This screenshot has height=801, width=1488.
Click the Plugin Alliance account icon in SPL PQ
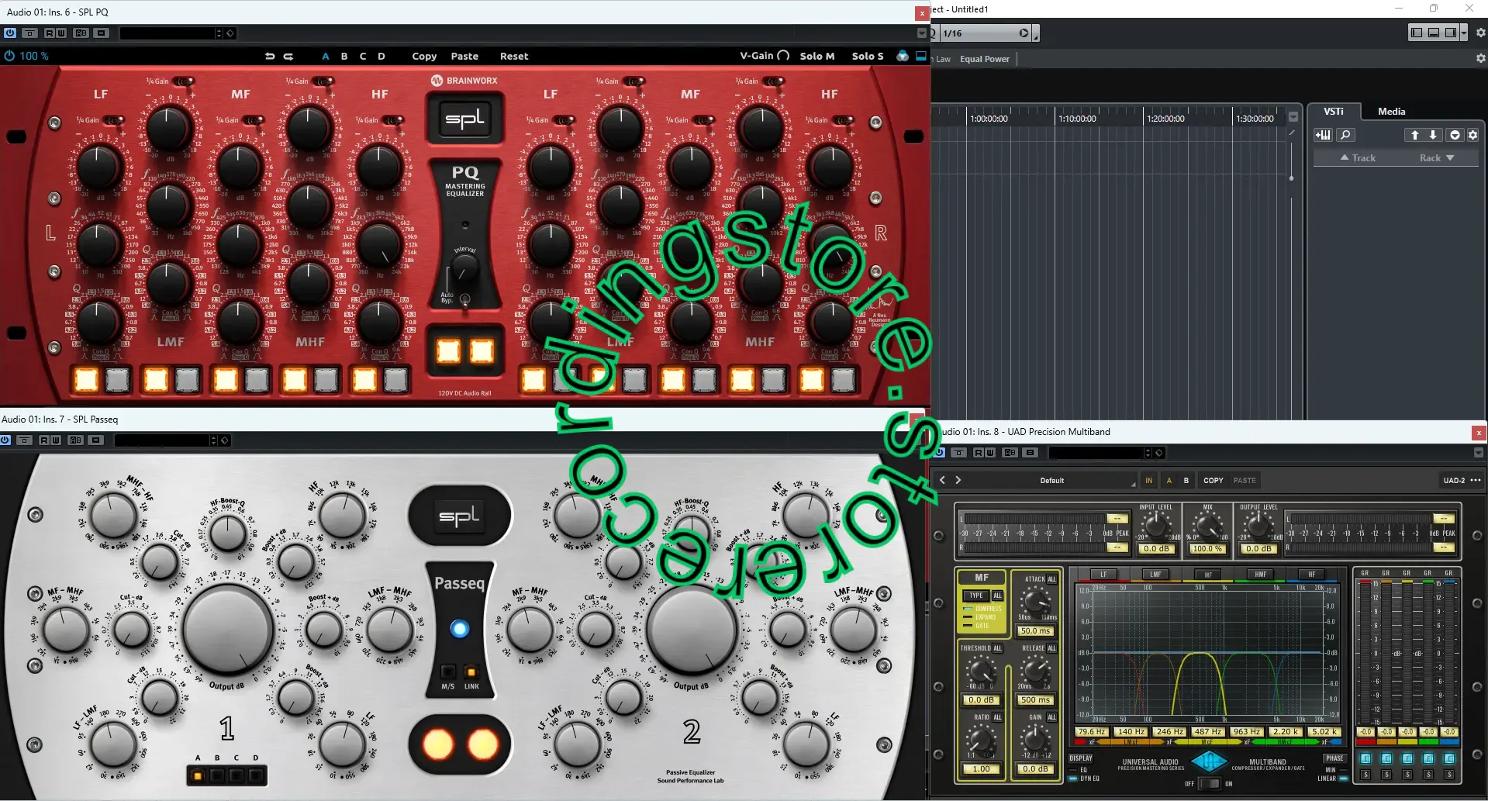(x=903, y=56)
